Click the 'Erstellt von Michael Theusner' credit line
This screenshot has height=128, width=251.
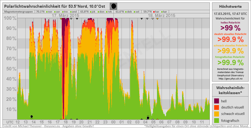[x=48, y=126]
